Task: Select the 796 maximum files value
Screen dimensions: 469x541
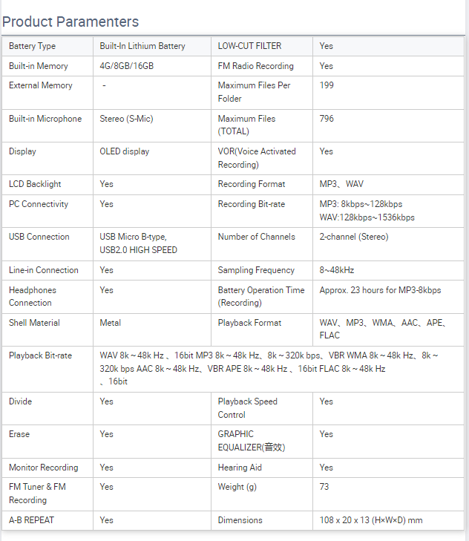Action: 327,119
